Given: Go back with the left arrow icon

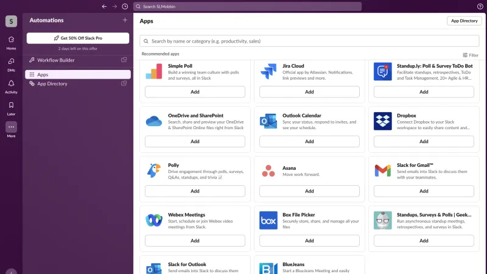Looking at the screenshot, I should point(104,6).
